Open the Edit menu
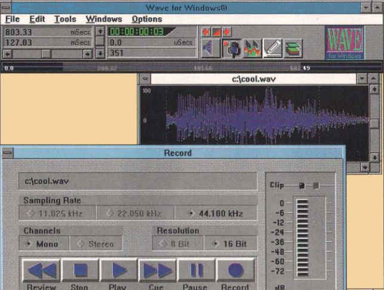 point(37,19)
